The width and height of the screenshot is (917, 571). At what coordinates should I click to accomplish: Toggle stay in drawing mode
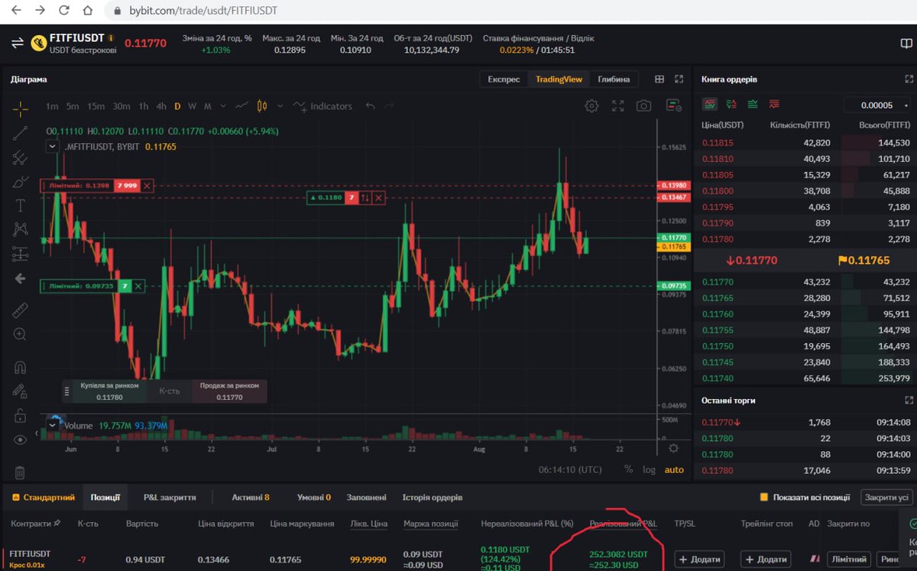(20, 391)
